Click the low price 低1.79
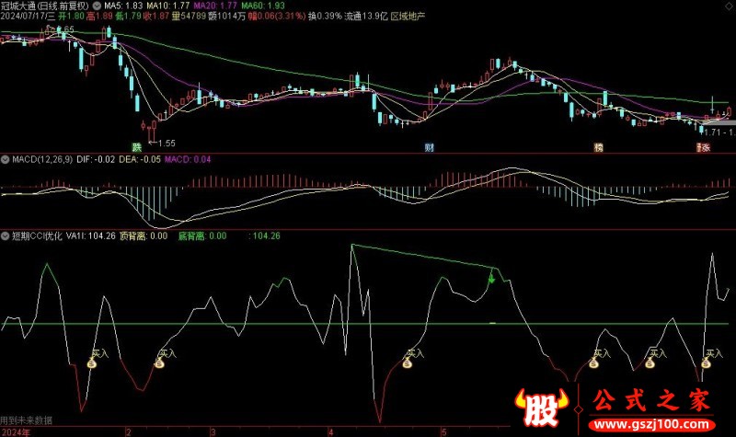Viewport: 736px width, 437px height. [x=128, y=17]
